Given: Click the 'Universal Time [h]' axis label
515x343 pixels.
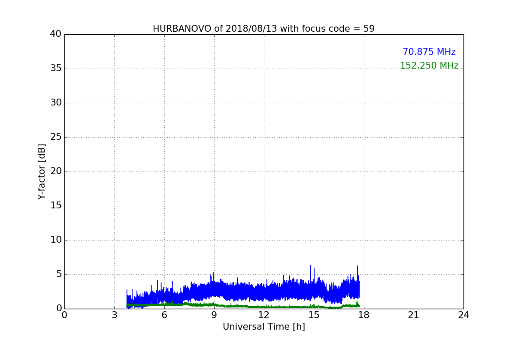Looking at the screenshot, I should click(264, 327).
